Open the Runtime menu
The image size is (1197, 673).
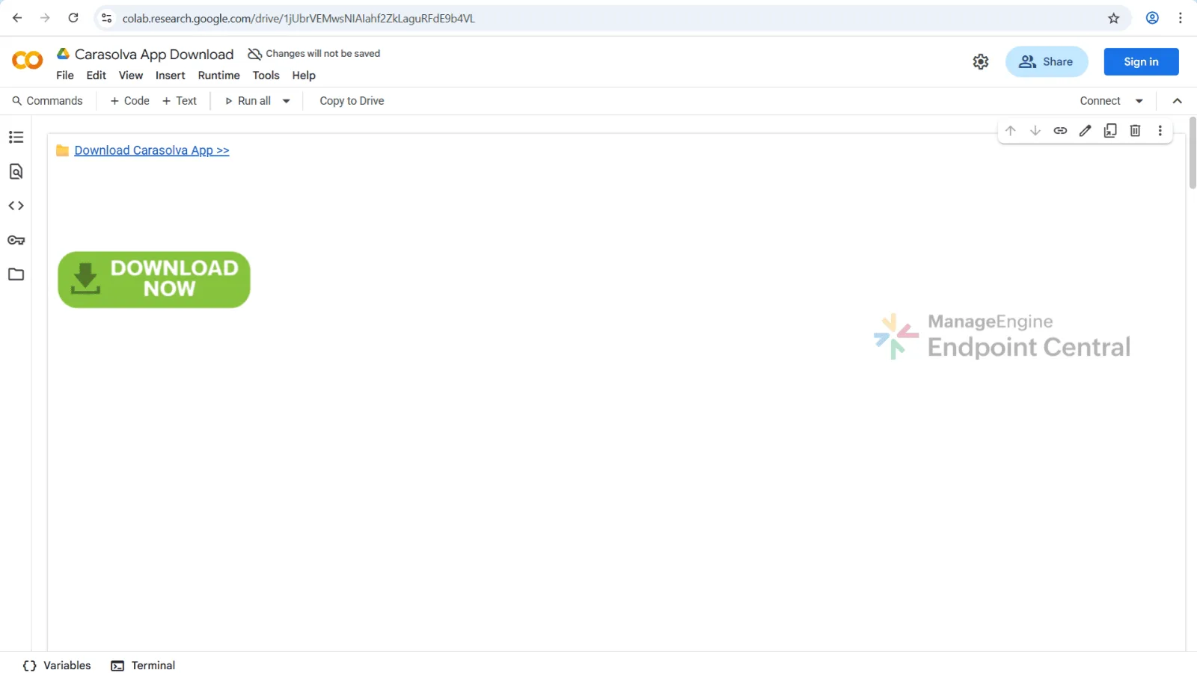click(x=219, y=76)
